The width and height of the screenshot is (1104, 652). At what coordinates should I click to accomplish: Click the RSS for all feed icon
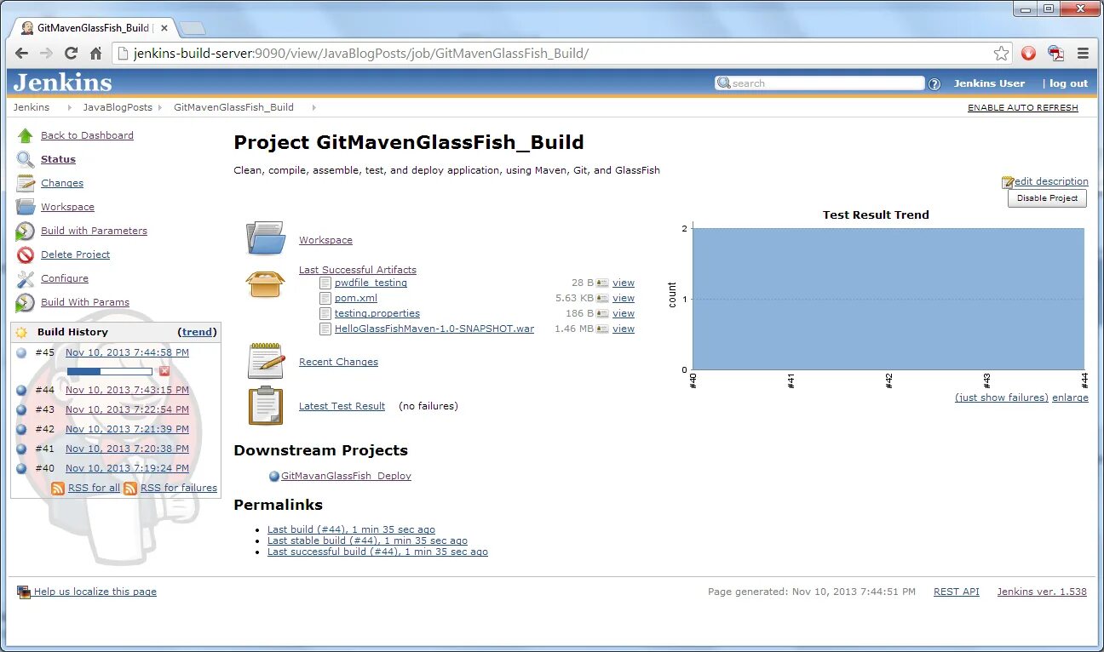coord(58,488)
